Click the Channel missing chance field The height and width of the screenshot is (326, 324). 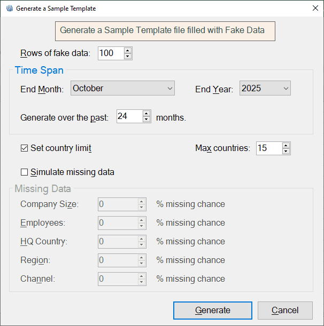pyautogui.click(x=117, y=279)
